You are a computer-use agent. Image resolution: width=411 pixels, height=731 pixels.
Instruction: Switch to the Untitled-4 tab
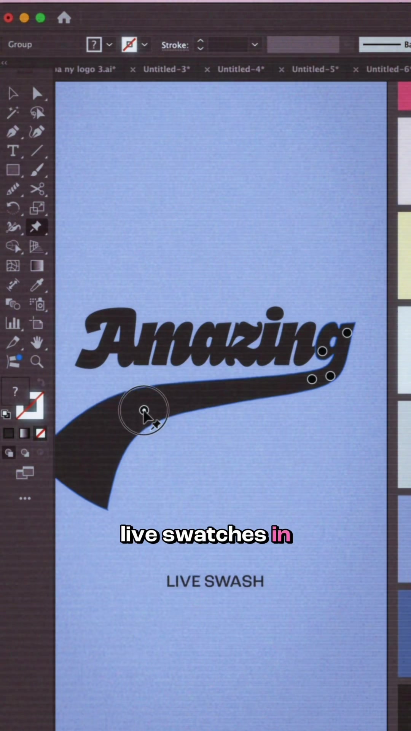[x=241, y=69]
